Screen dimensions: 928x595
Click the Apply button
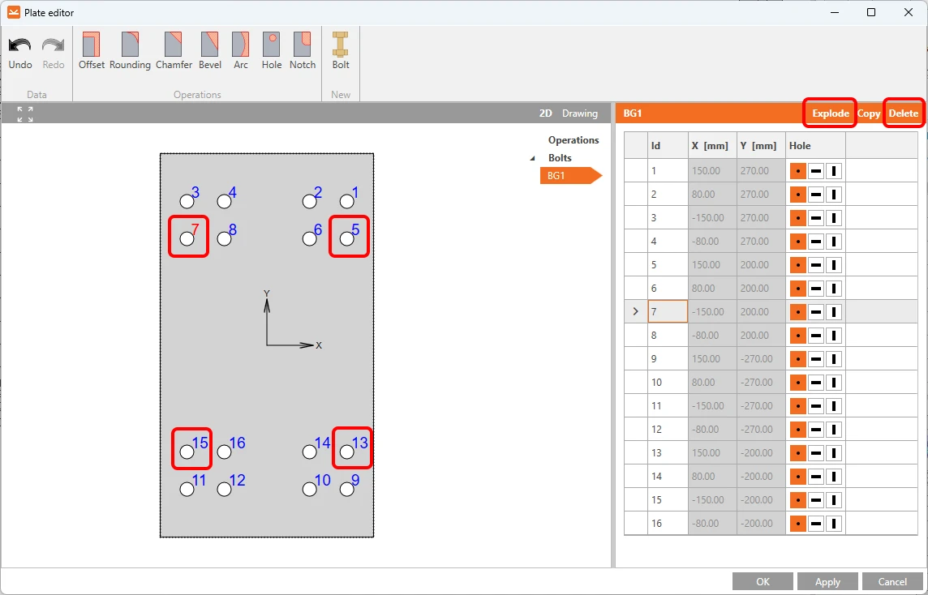(827, 581)
